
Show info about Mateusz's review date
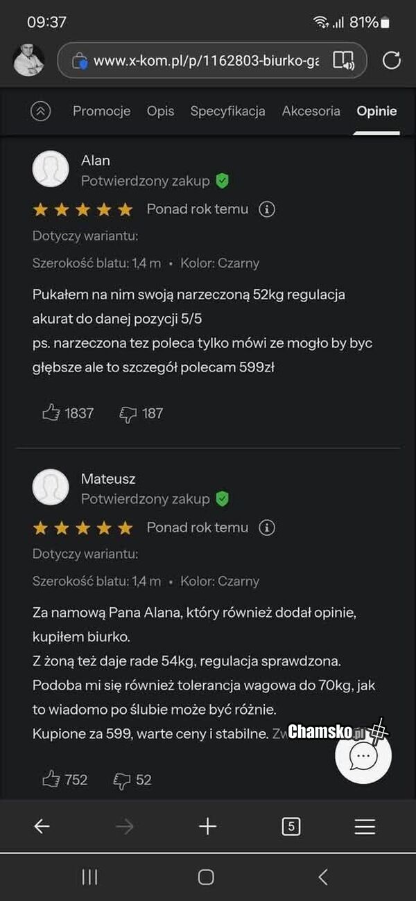tap(267, 527)
